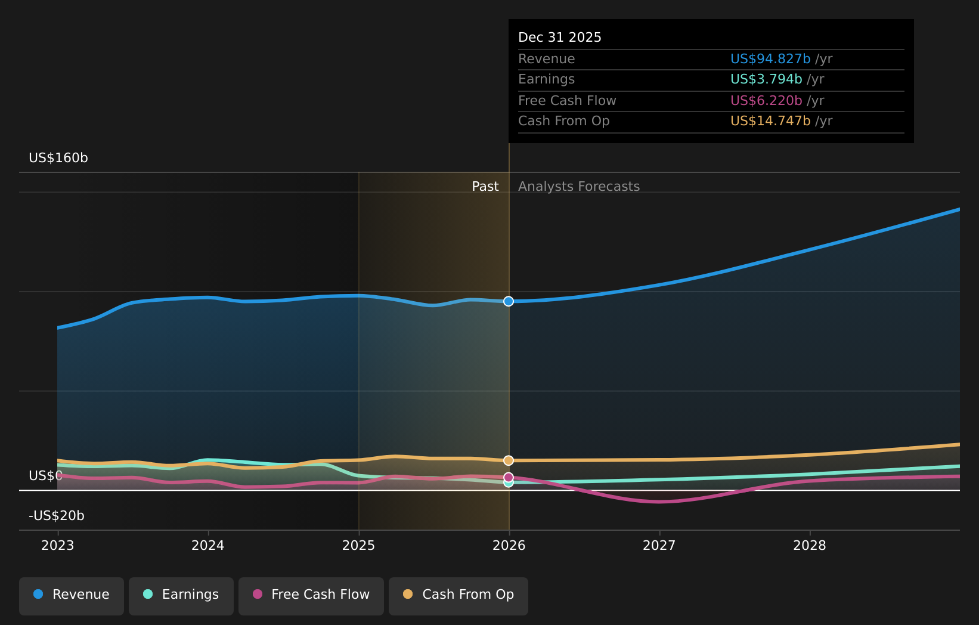Click the teal Earnings legend dot
Image resolution: width=979 pixels, height=625 pixels.
(147, 594)
